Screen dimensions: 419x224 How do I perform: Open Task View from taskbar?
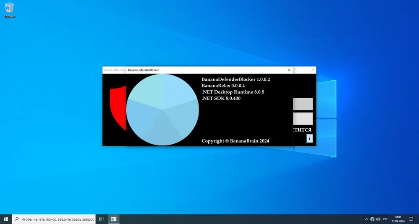tap(101, 219)
